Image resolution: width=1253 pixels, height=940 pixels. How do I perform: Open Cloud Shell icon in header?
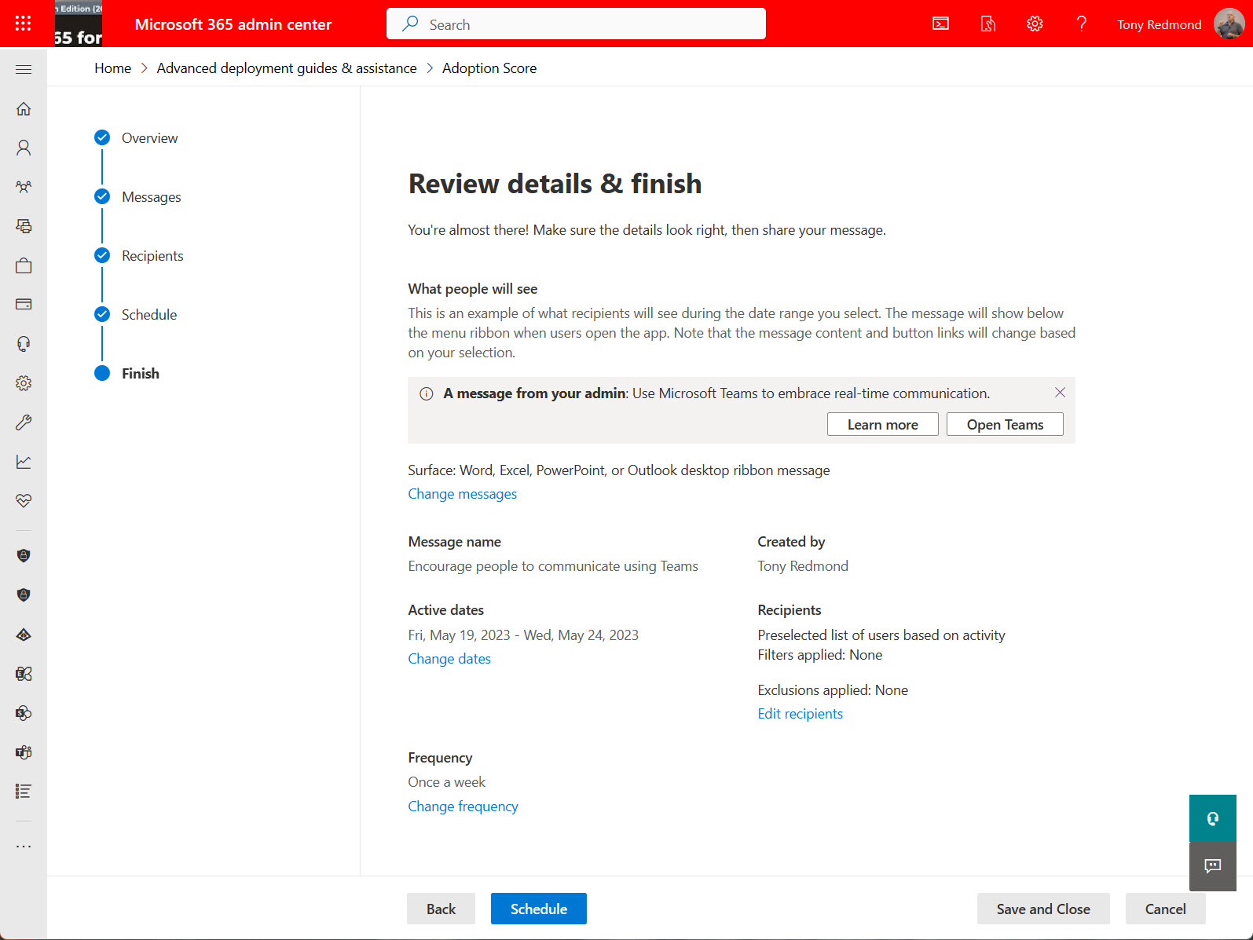(x=940, y=24)
